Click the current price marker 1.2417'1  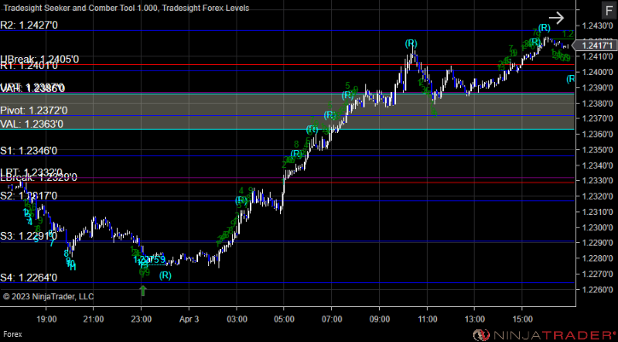[596, 45]
